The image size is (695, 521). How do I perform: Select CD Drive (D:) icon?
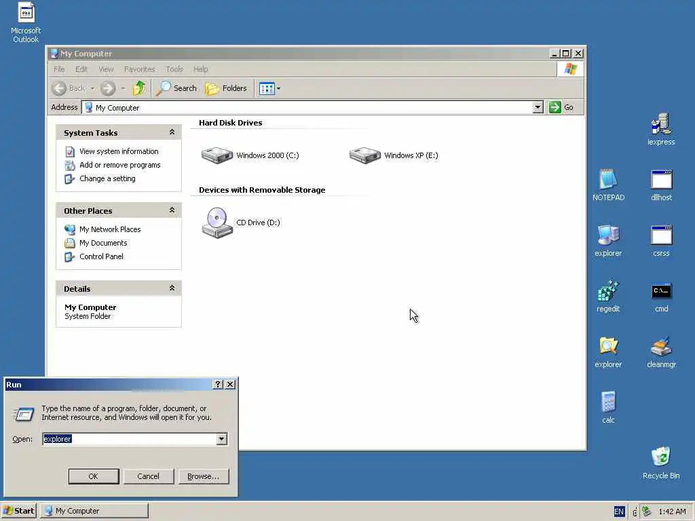click(x=241, y=223)
